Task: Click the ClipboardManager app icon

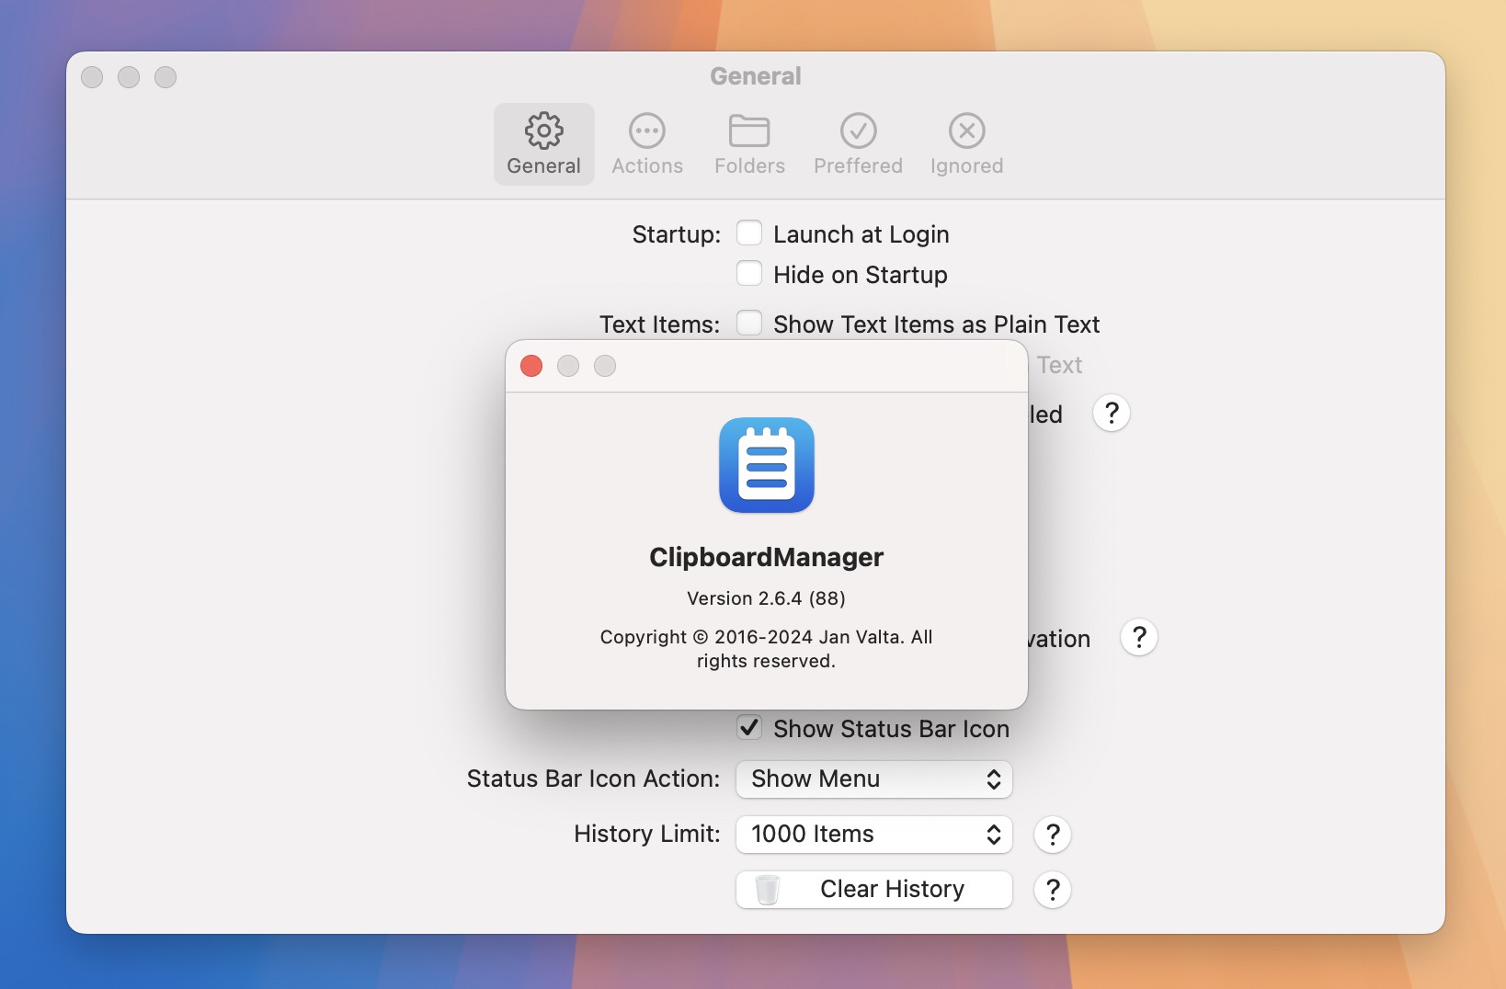Action: pos(767,465)
